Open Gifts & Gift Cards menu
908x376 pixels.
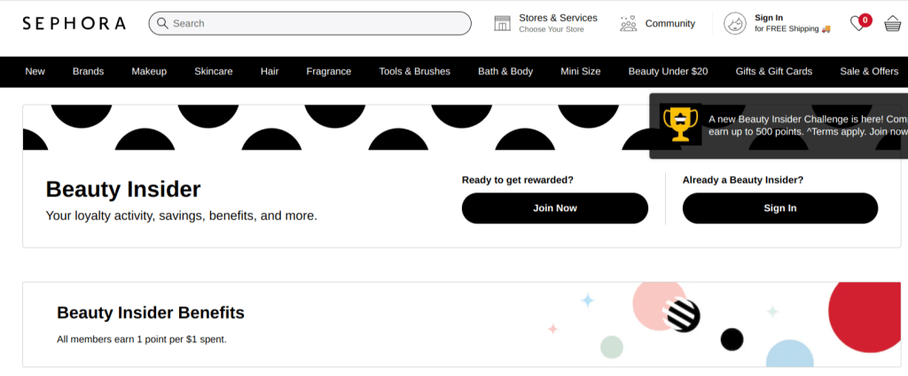(x=773, y=71)
